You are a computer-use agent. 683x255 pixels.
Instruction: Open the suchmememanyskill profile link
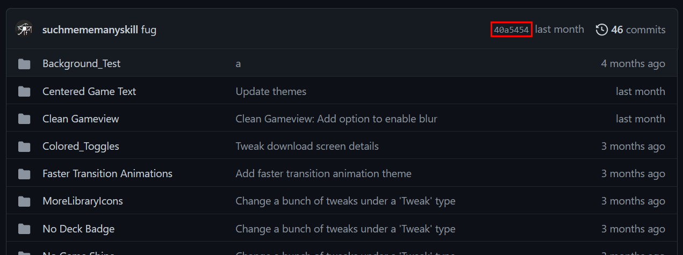pos(90,30)
